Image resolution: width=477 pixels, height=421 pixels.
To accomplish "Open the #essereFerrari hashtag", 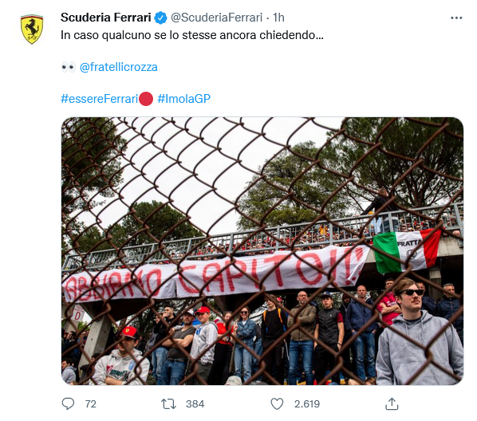I will pos(100,99).
